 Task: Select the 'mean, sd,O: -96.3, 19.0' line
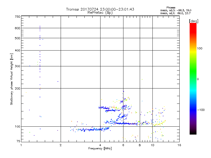(x=176, y=10)
